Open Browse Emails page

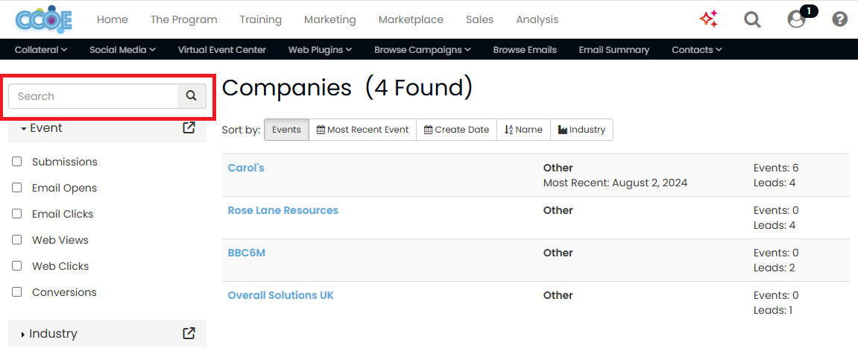pyautogui.click(x=525, y=50)
